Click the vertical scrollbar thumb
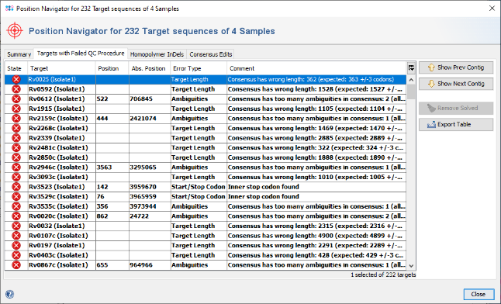Screen dimensions: 501x304 pyautogui.click(x=411, y=92)
